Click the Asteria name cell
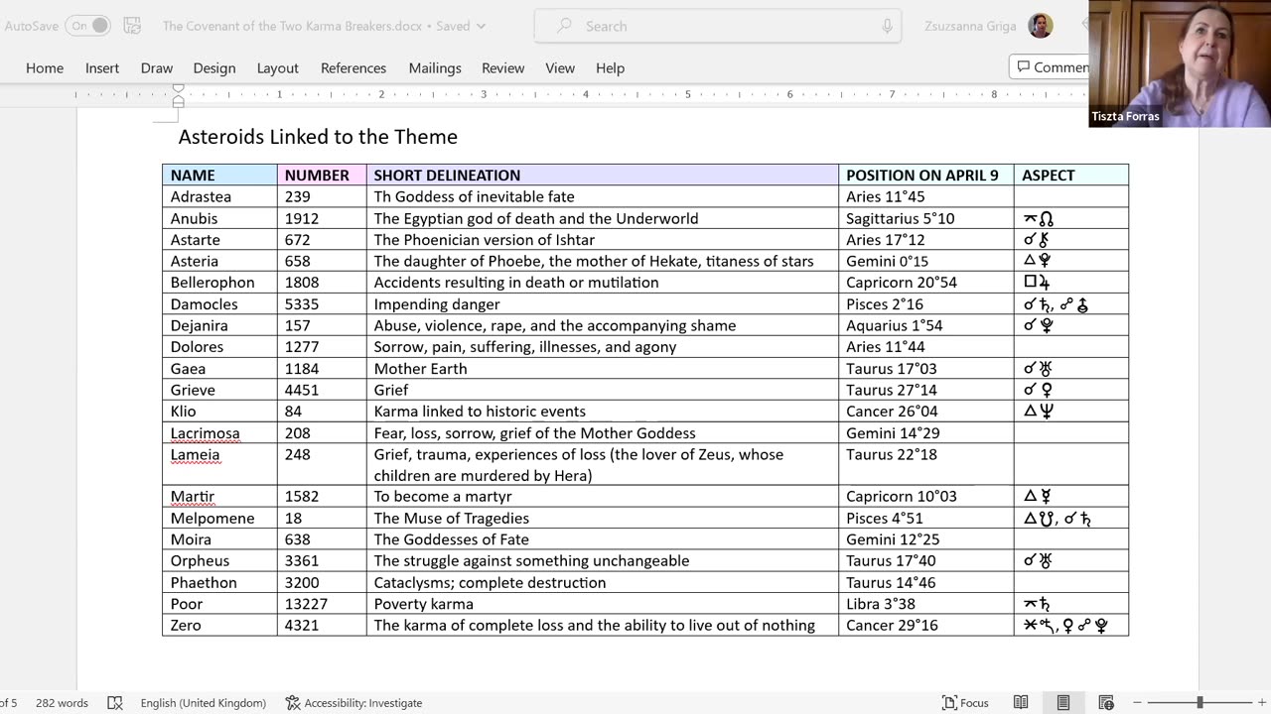This screenshot has width=1271, height=714. click(x=219, y=261)
